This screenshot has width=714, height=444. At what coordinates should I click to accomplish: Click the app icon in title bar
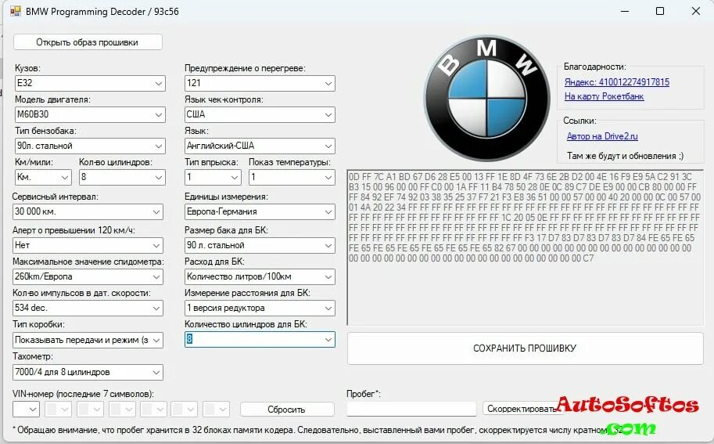[x=16, y=11]
